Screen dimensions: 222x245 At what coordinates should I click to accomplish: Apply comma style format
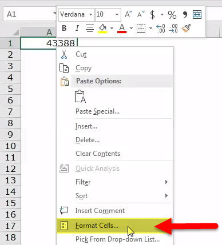pos(185,14)
